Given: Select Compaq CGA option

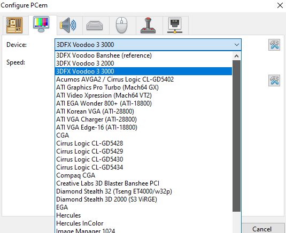Looking at the screenshot, I should tap(143, 175).
